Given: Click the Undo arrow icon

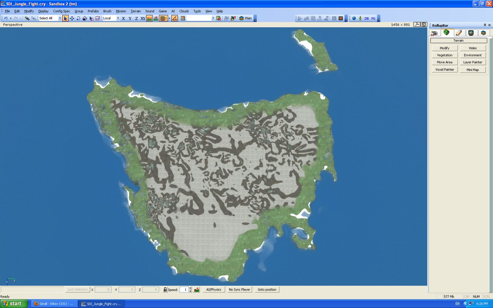Looking at the screenshot, I should (6, 18).
